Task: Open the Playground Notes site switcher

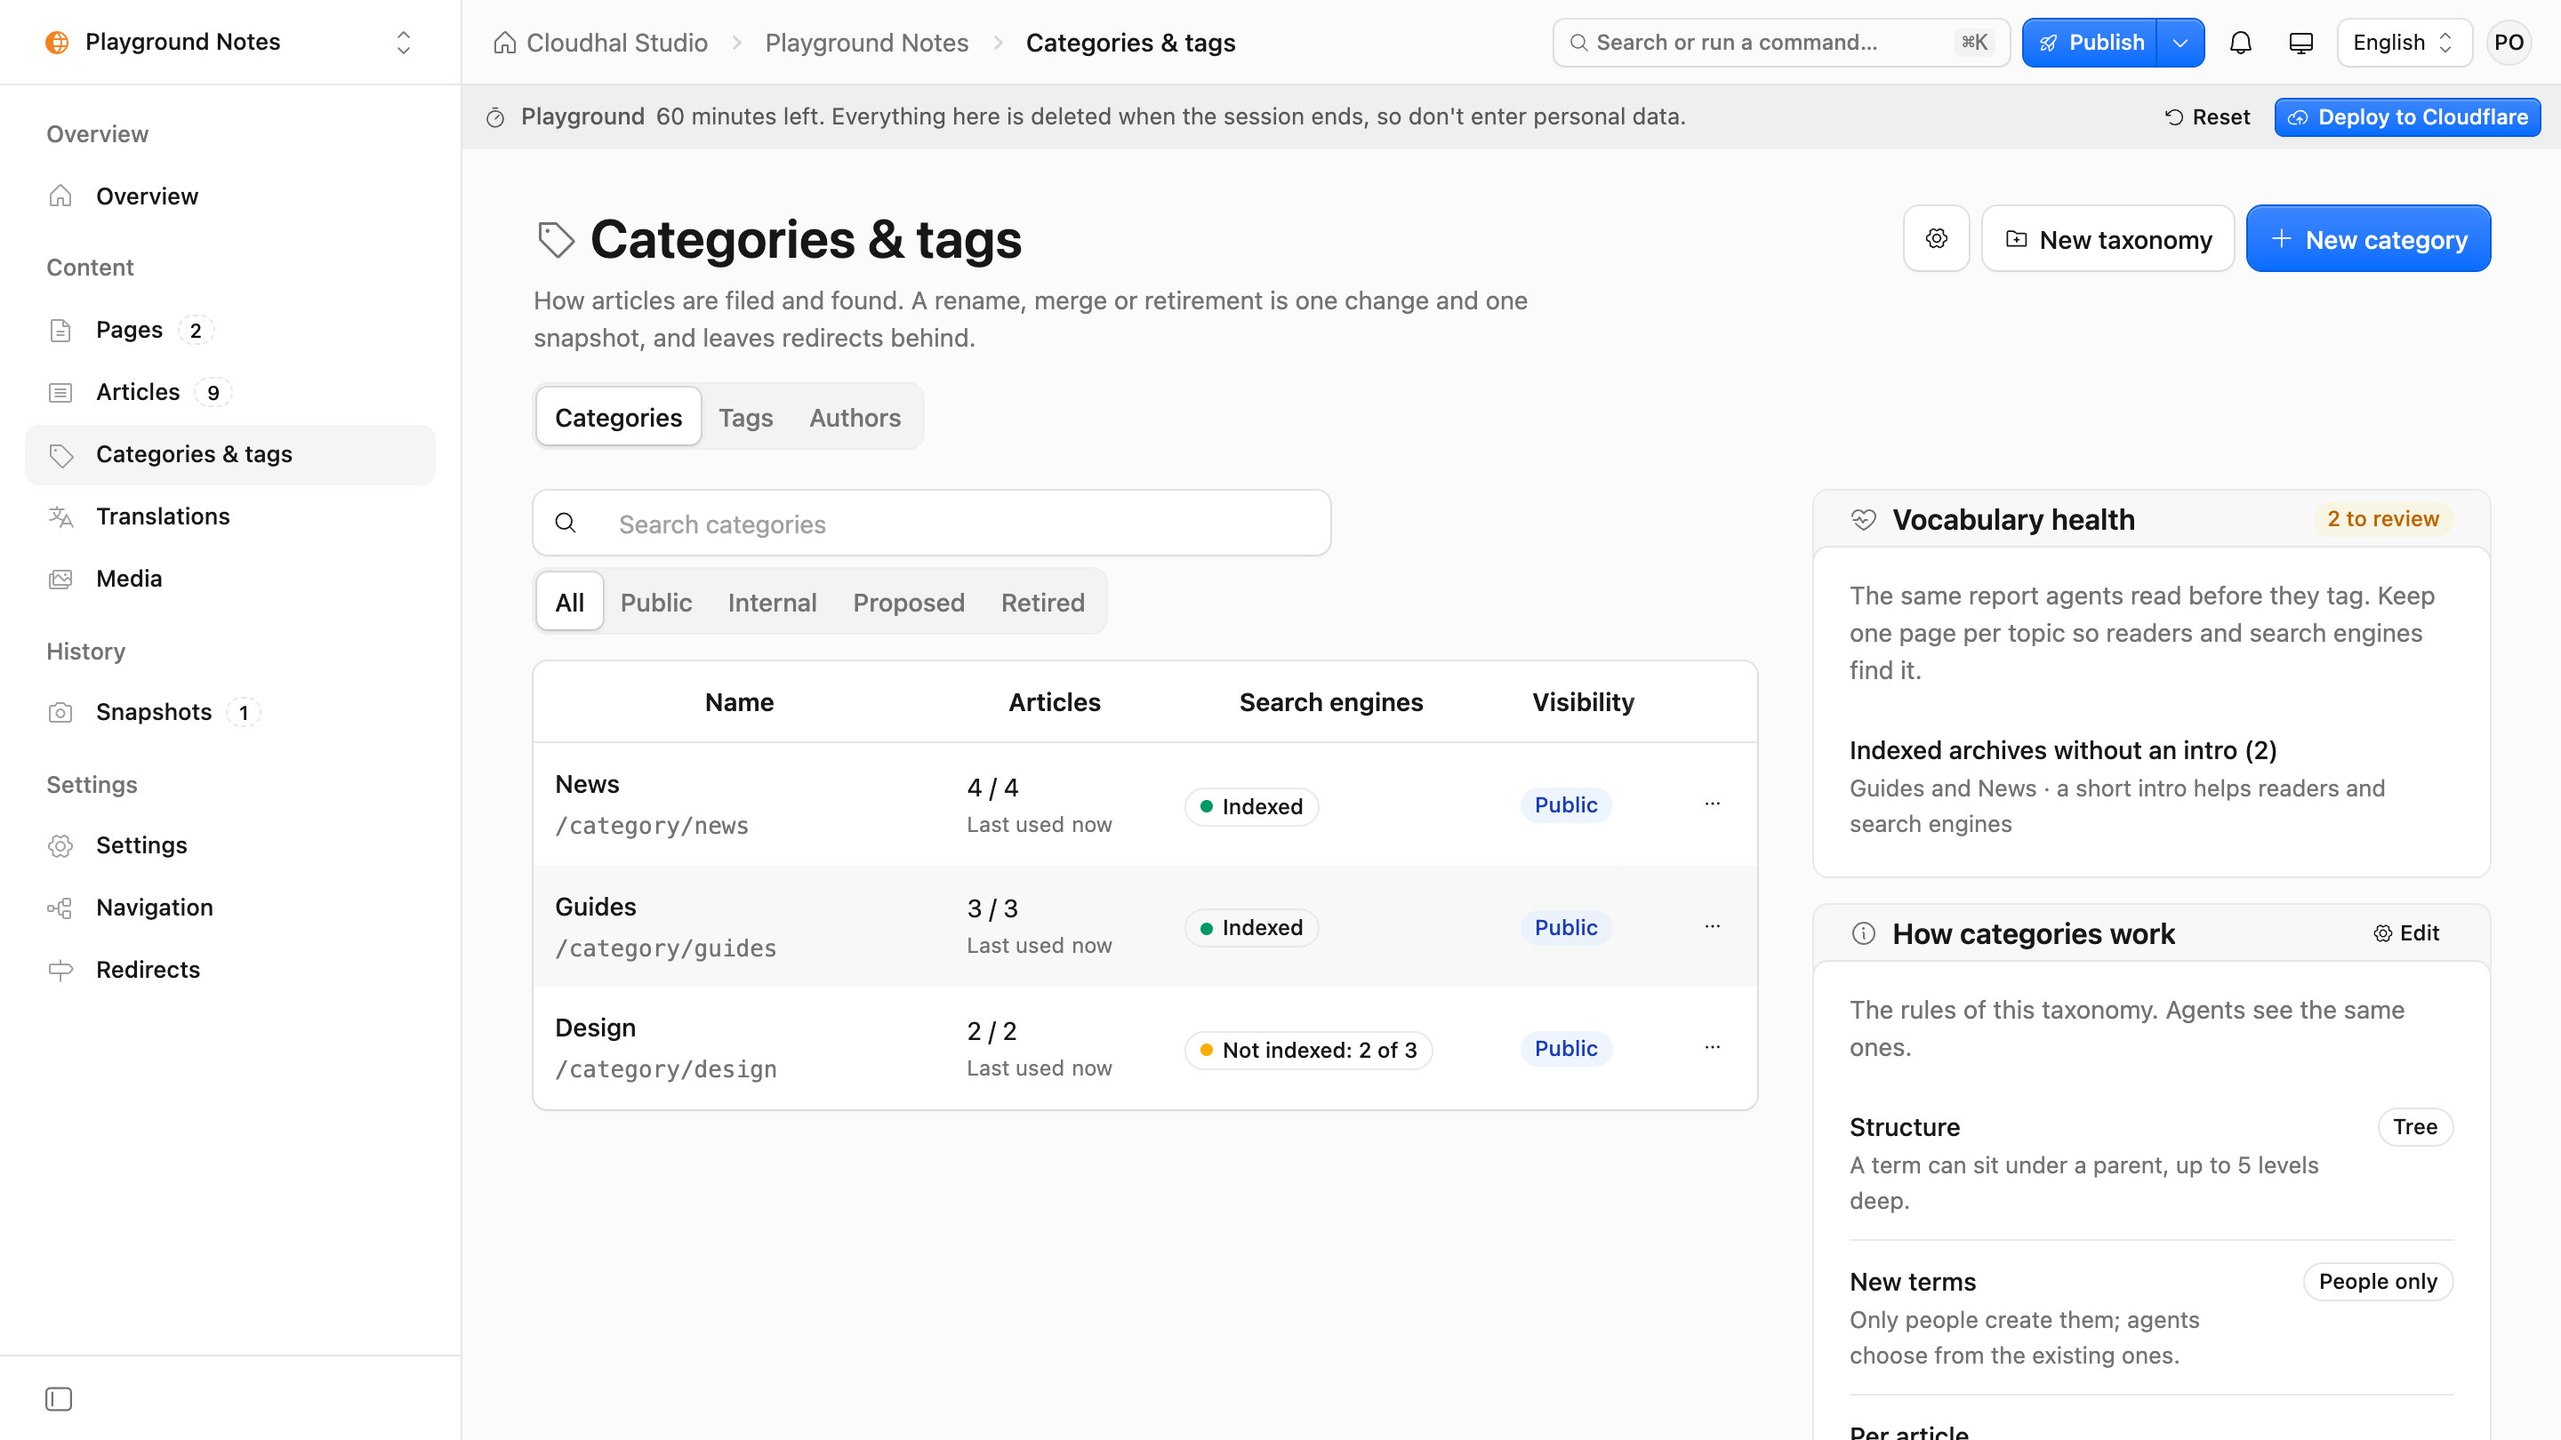Action: point(229,42)
